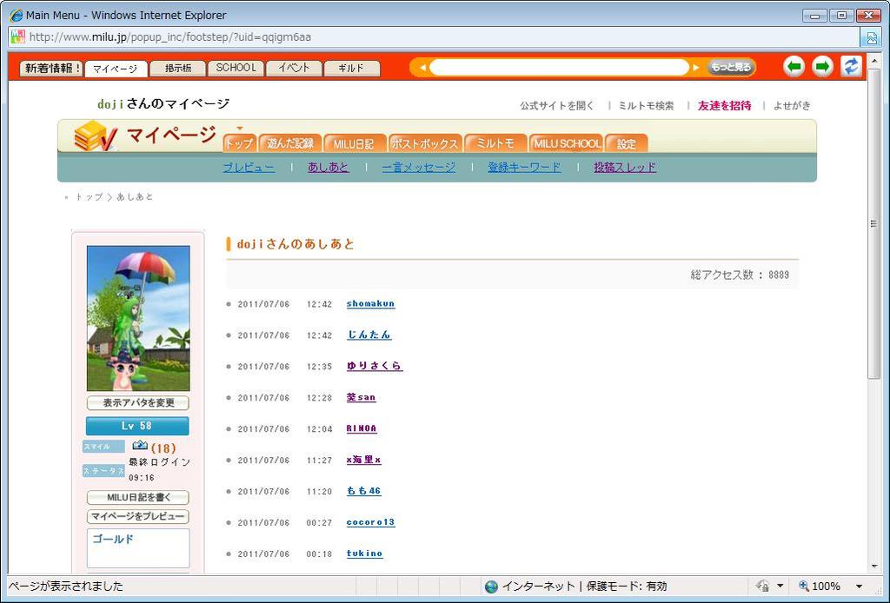Open the security lock dropdown in status bar
This screenshot has width=890, height=603.
[780, 586]
